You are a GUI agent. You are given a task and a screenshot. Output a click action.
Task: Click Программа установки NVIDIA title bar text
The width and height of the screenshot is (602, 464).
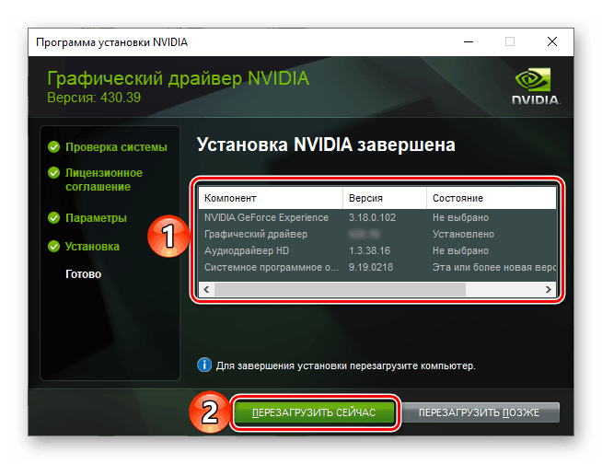(x=111, y=42)
